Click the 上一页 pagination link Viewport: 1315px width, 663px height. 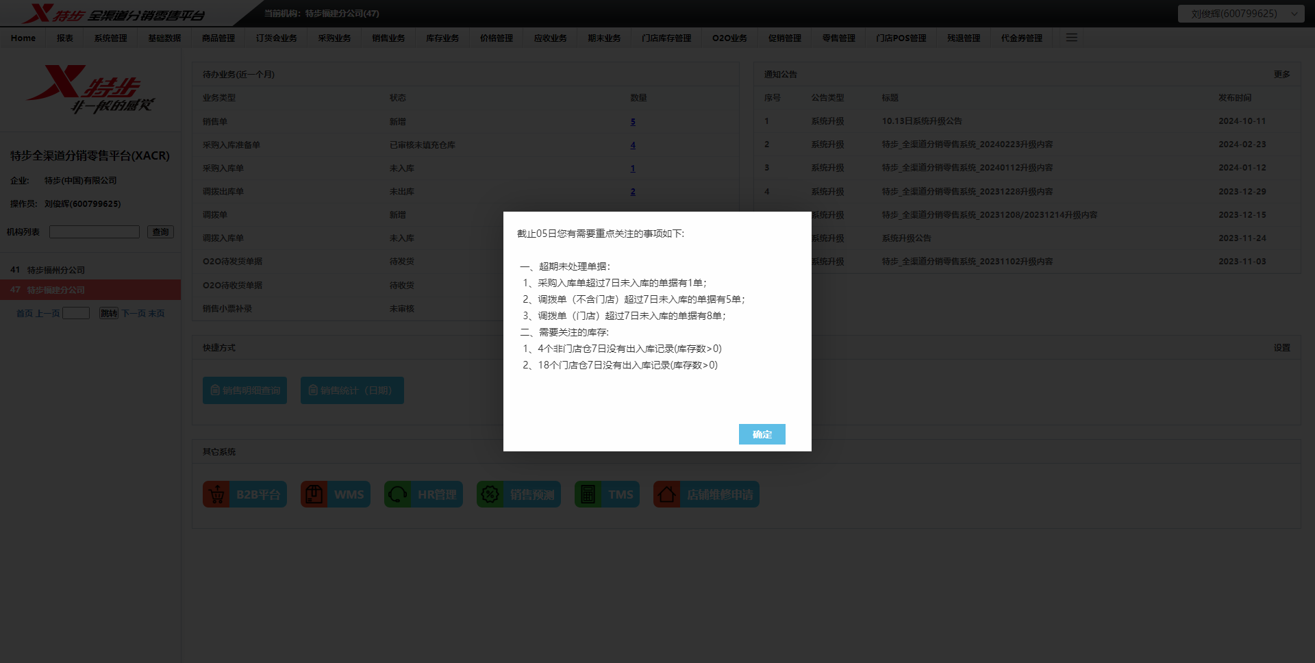[48, 314]
